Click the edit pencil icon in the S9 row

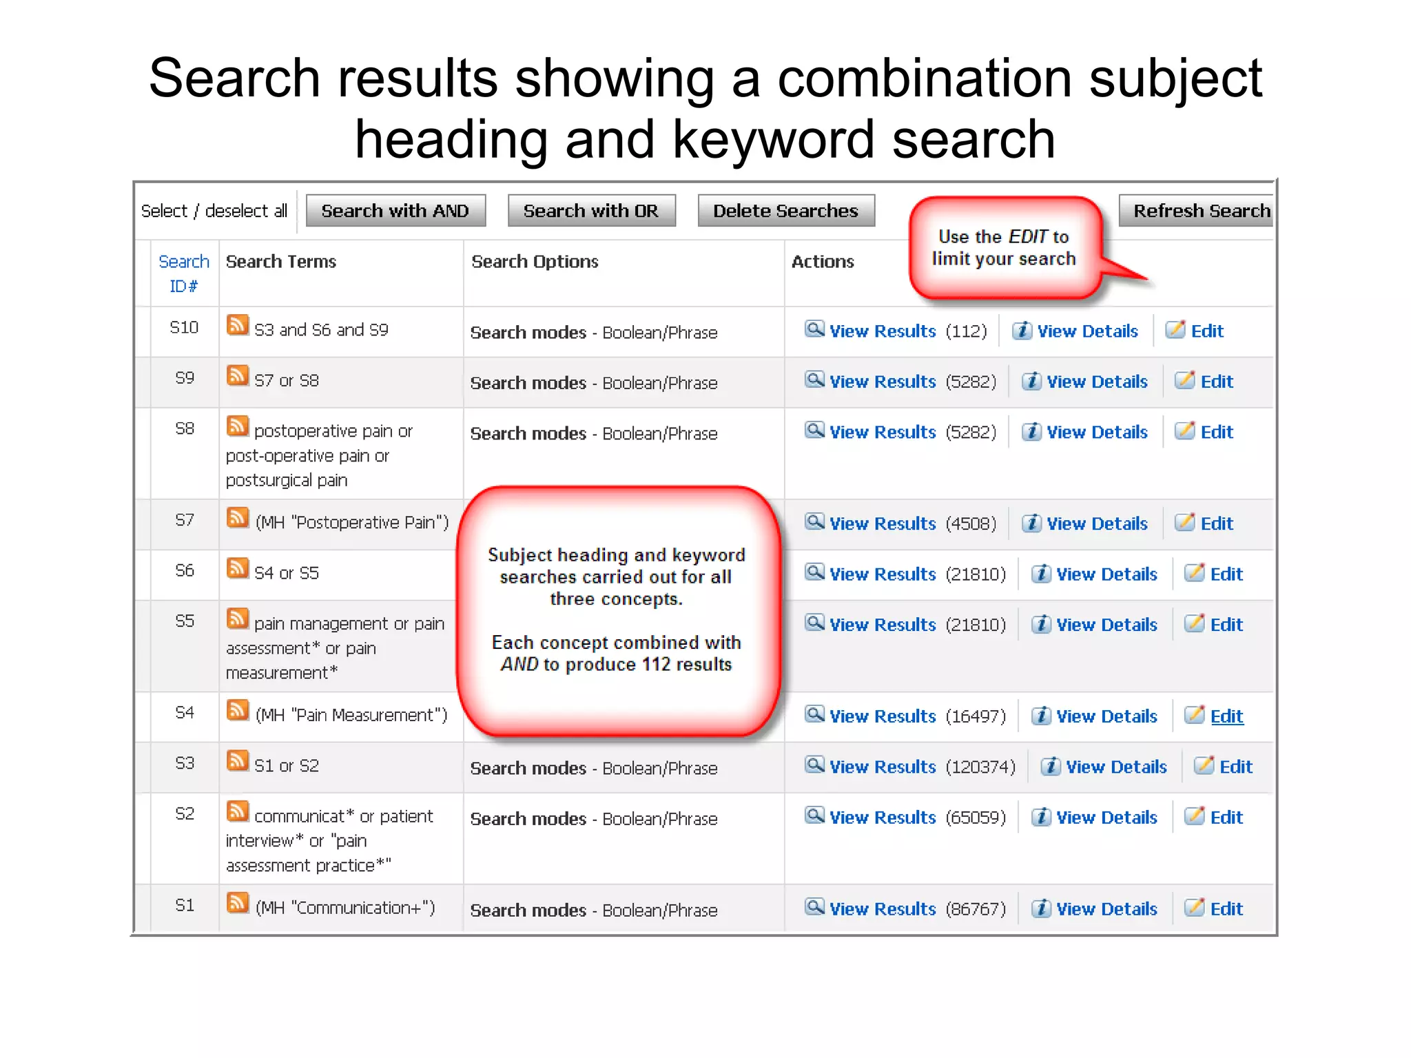click(1185, 380)
